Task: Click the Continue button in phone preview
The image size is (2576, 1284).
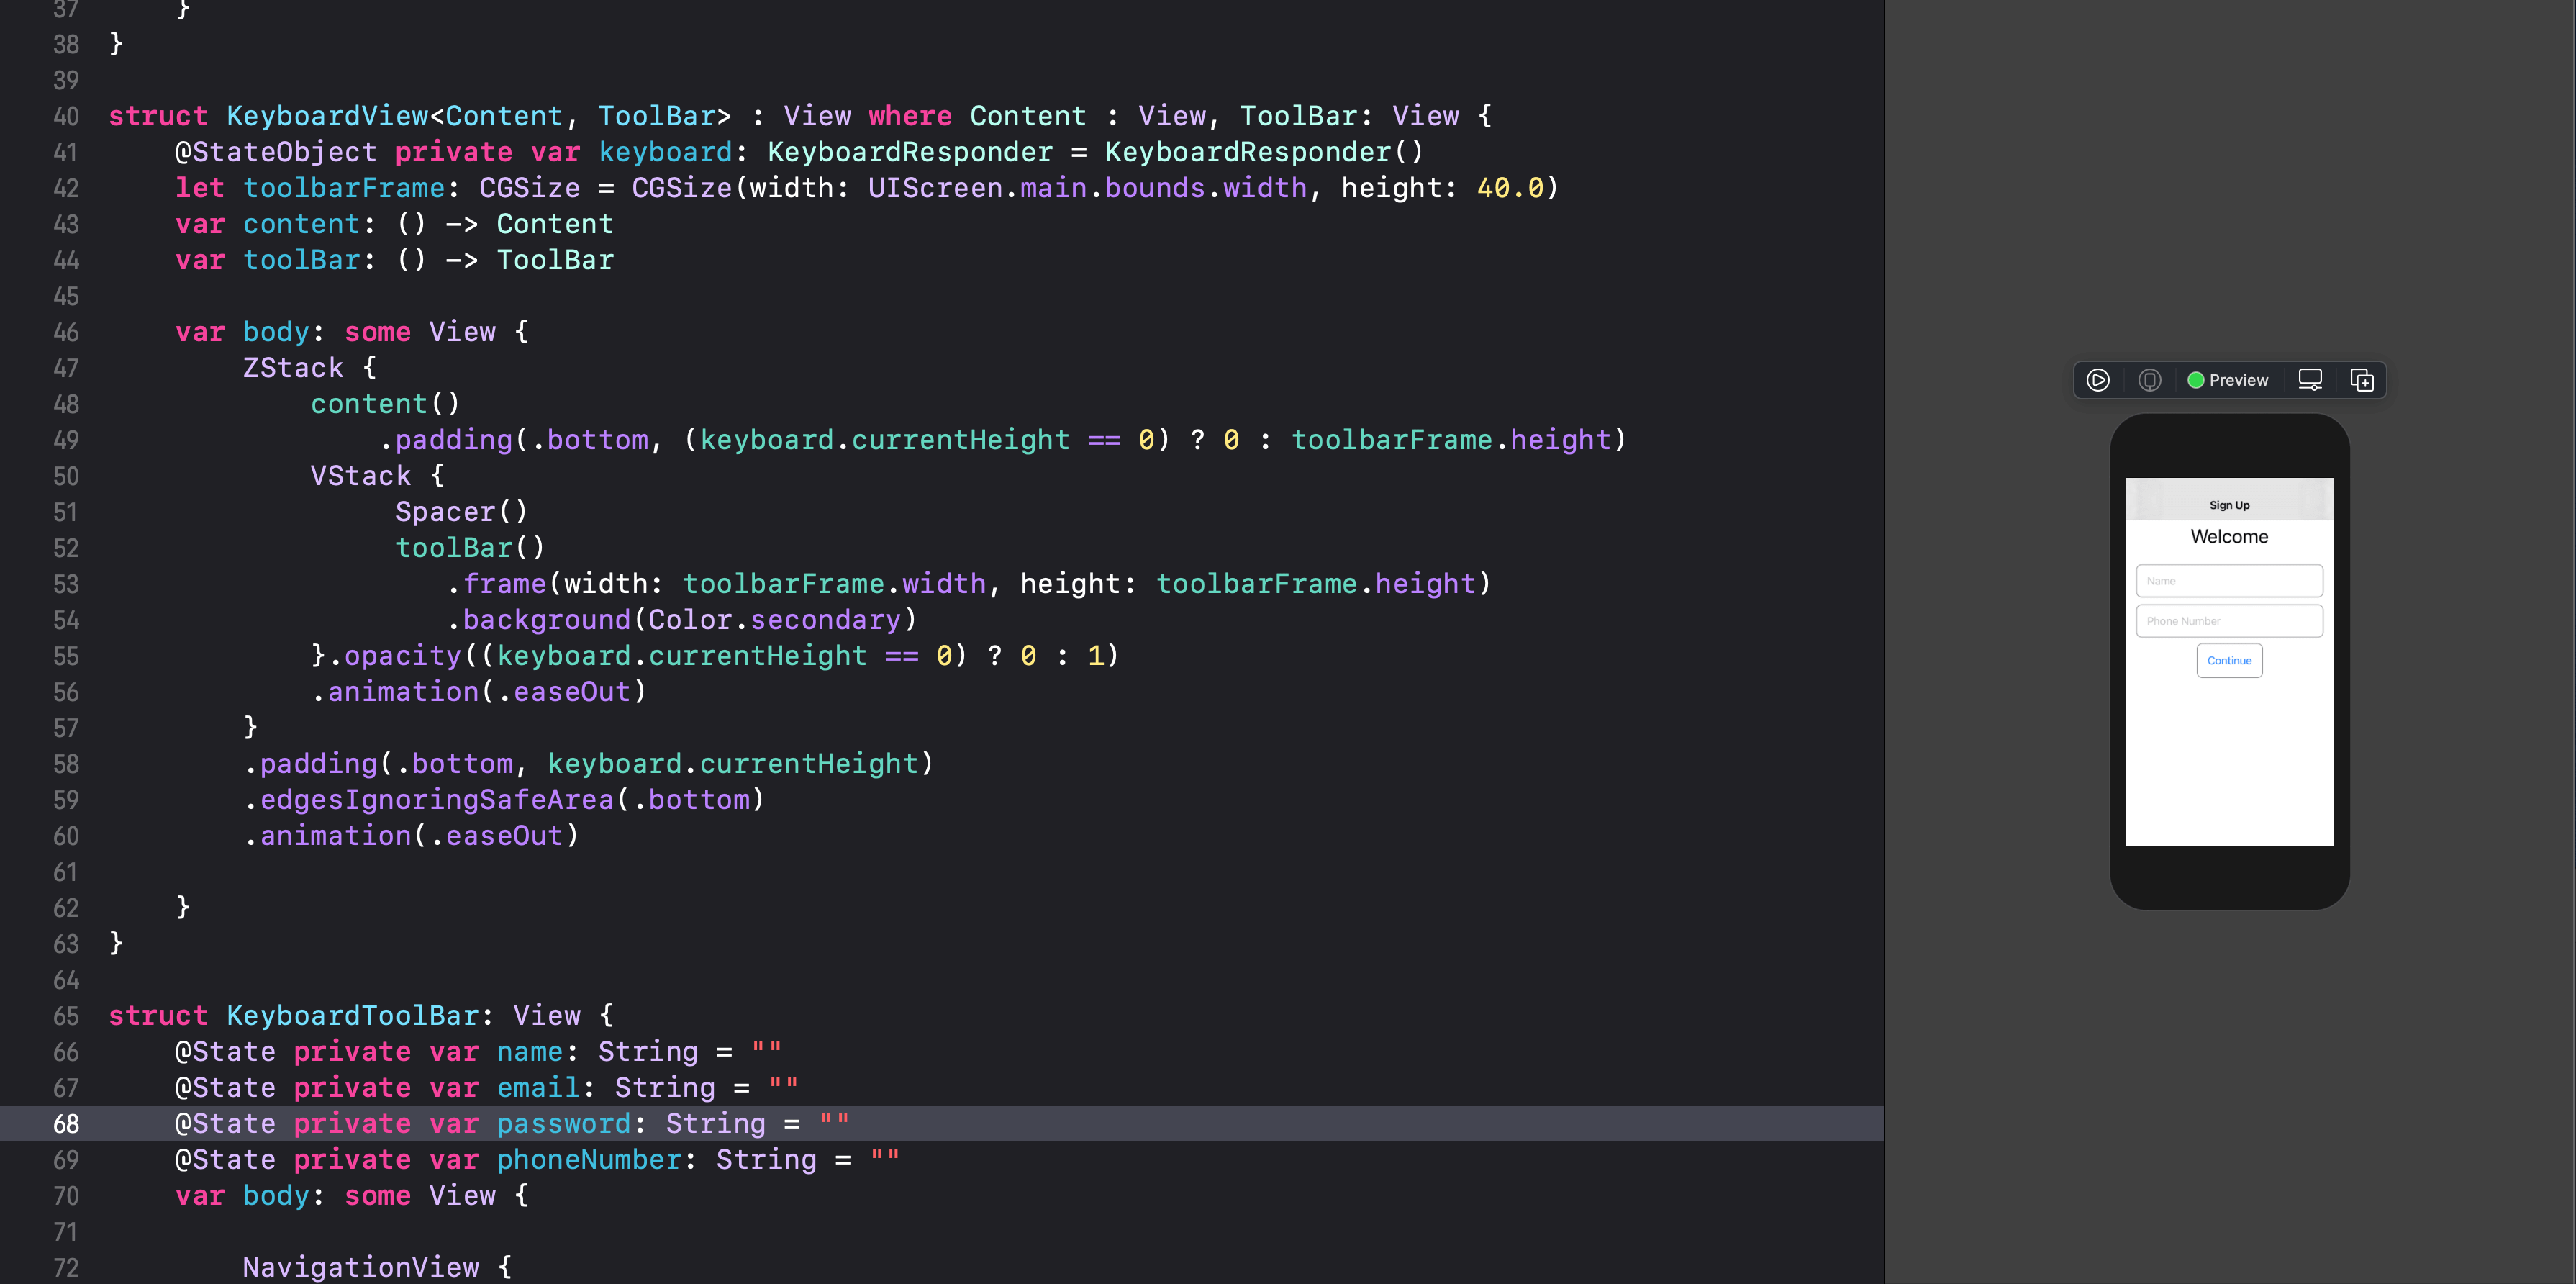Action: pyautogui.click(x=2228, y=661)
